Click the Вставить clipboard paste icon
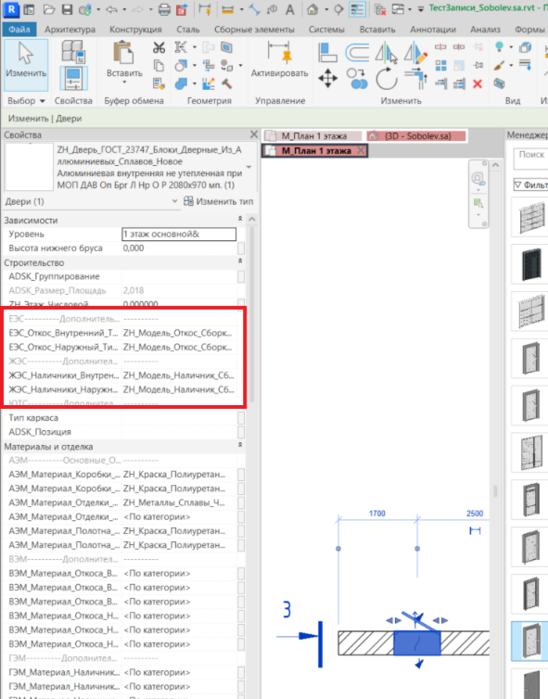Screen dimensions: 548x699 pyautogui.click(x=123, y=53)
